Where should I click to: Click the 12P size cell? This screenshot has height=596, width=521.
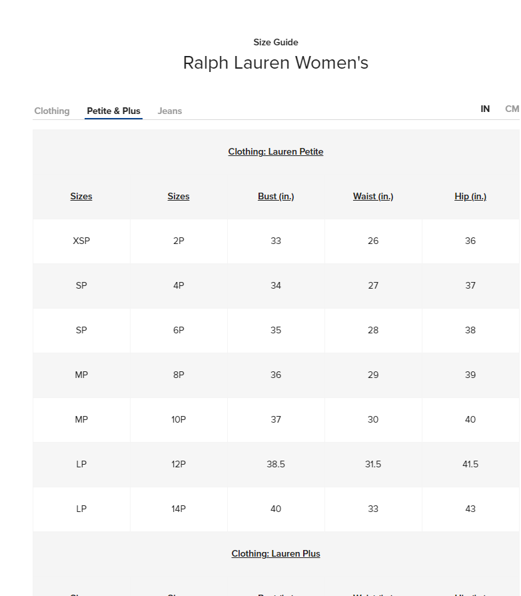tap(179, 464)
